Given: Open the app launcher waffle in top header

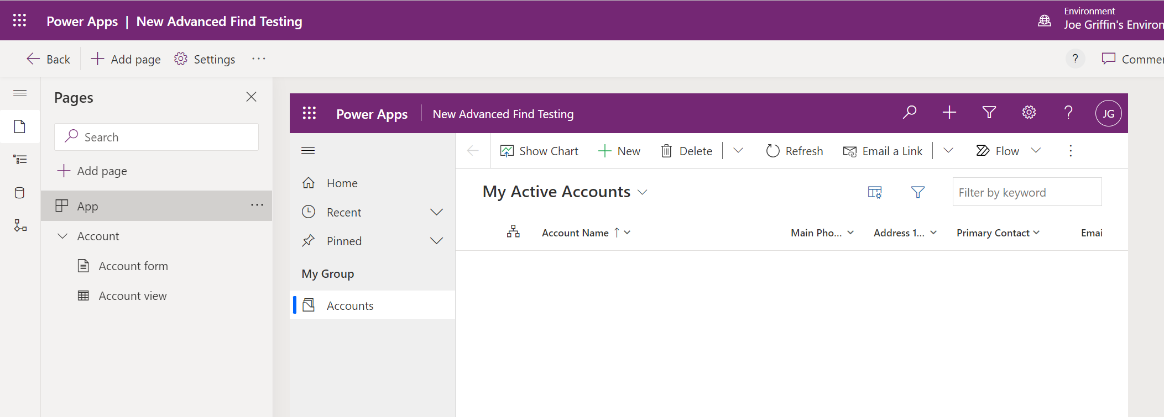Looking at the screenshot, I should point(20,20).
